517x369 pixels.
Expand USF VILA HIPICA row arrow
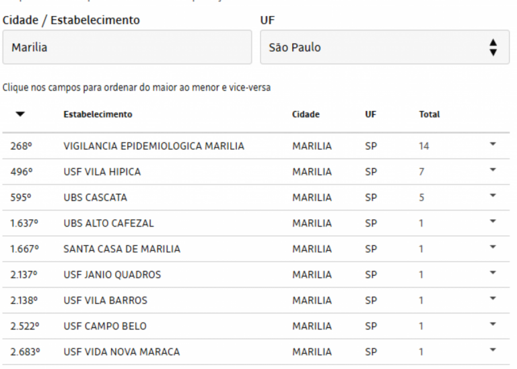(x=493, y=170)
